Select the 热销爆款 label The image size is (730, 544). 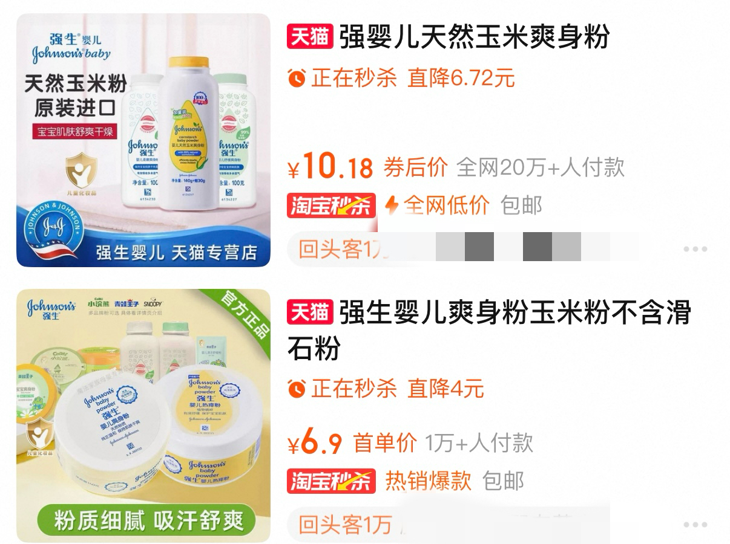(x=429, y=481)
